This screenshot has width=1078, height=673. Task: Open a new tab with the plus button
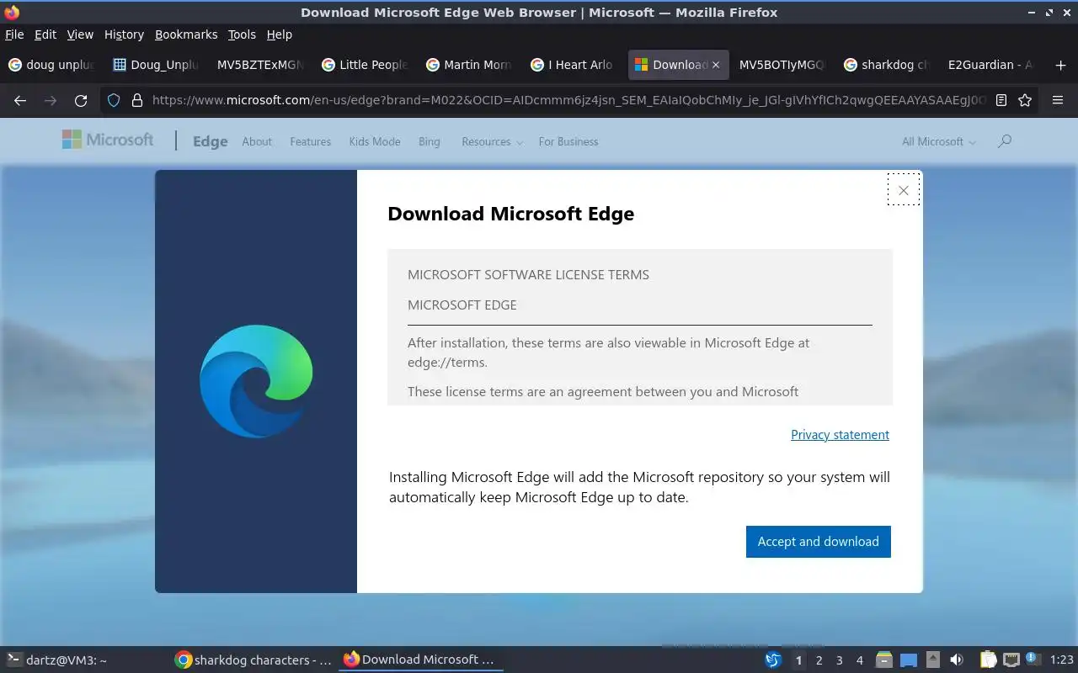(x=1060, y=65)
